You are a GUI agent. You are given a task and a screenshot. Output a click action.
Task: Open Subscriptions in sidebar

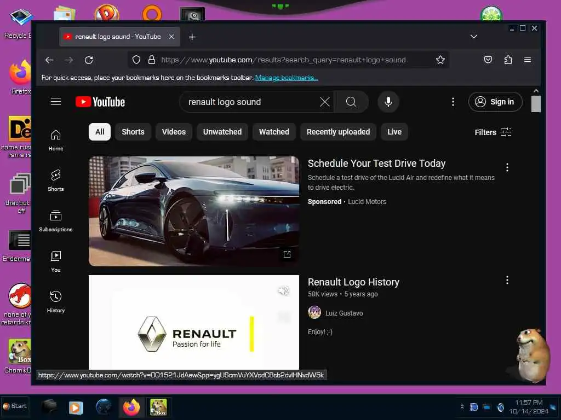coord(56,221)
